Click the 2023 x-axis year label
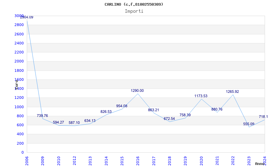This screenshot has height=167, width=268. click(x=249, y=161)
